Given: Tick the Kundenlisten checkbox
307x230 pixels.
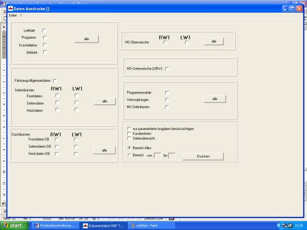Looking at the screenshot, I should click(x=129, y=134).
